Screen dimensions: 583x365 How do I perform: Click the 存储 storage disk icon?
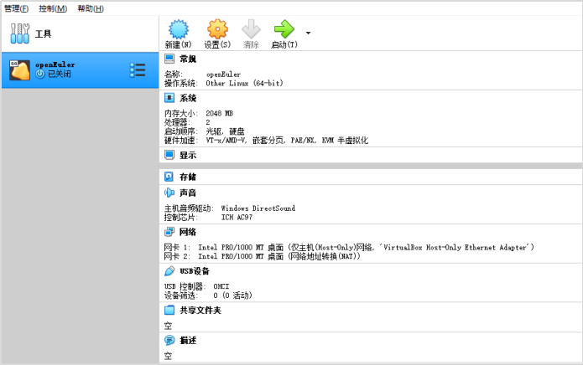click(169, 177)
